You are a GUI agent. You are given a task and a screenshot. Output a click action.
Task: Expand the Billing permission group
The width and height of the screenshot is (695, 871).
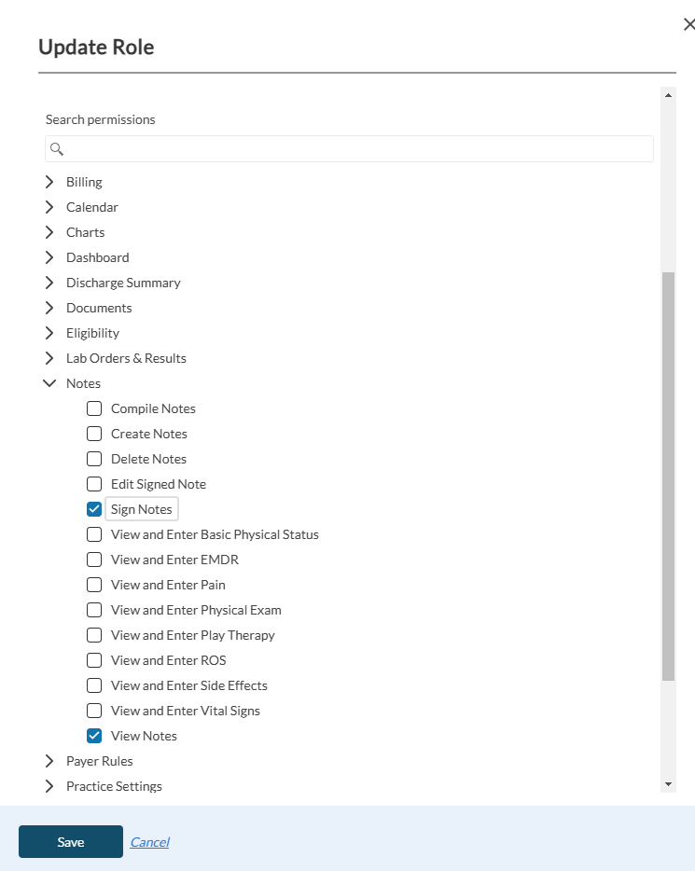point(50,182)
